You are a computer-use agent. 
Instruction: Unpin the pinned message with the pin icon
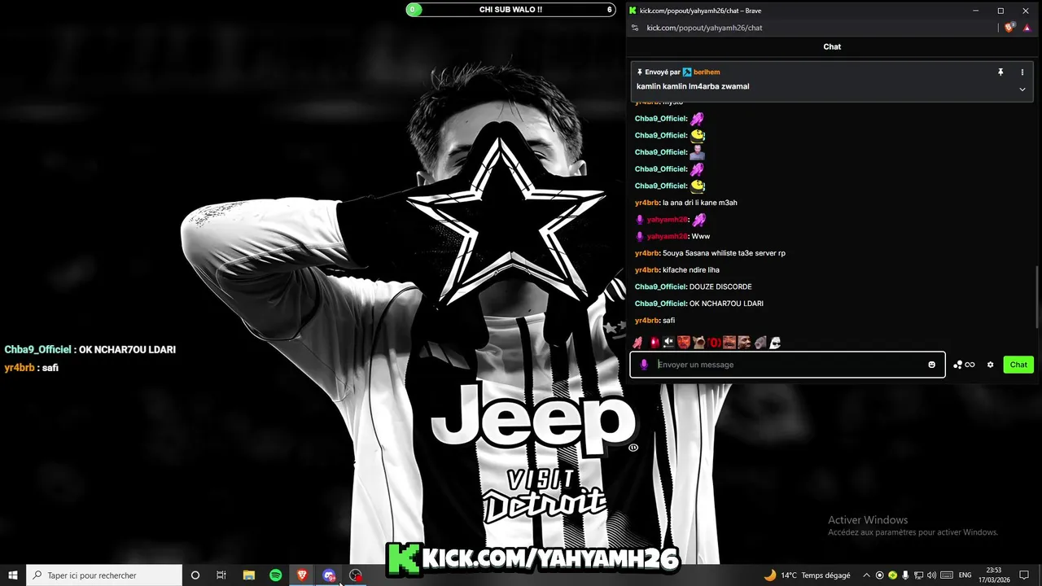point(1000,72)
